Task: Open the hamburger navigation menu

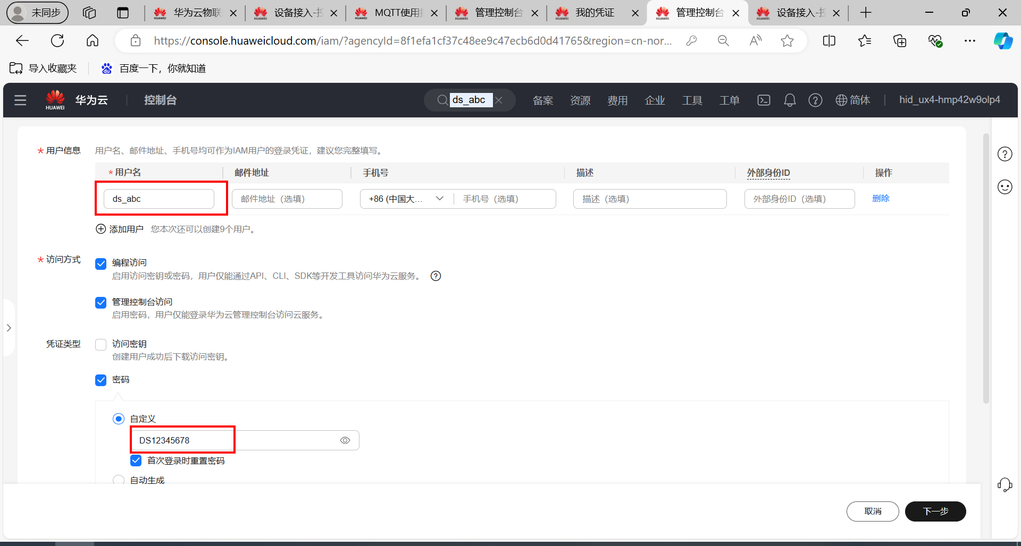Action: pyautogui.click(x=20, y=100)
